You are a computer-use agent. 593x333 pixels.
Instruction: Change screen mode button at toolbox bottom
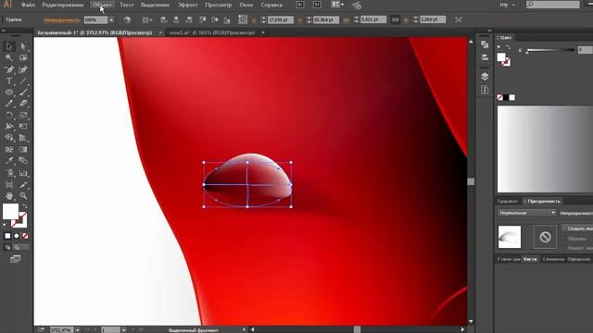tap(16, 259)
